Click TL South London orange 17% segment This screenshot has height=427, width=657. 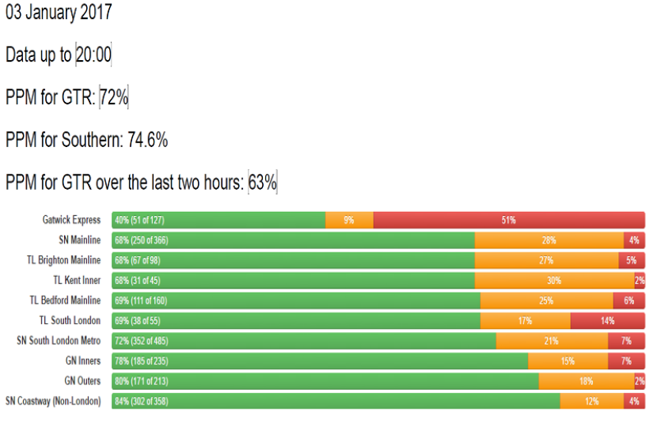click(x=525, y=320)
